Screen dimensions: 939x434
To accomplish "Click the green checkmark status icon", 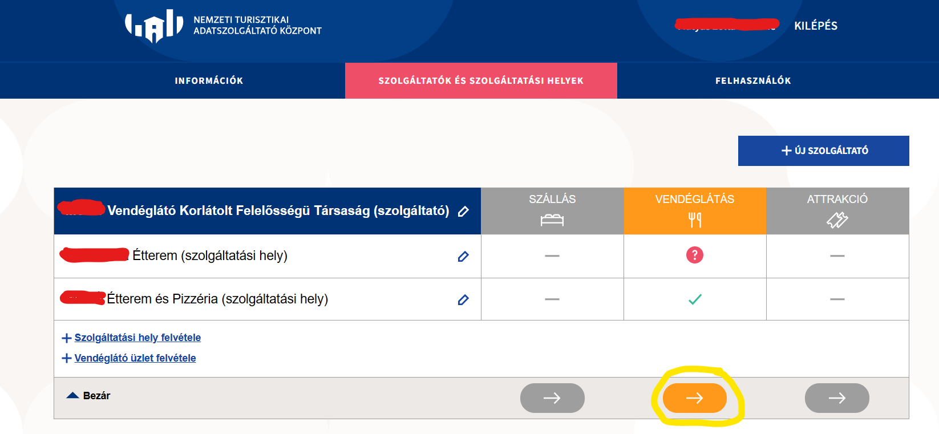I will (694, 299).
